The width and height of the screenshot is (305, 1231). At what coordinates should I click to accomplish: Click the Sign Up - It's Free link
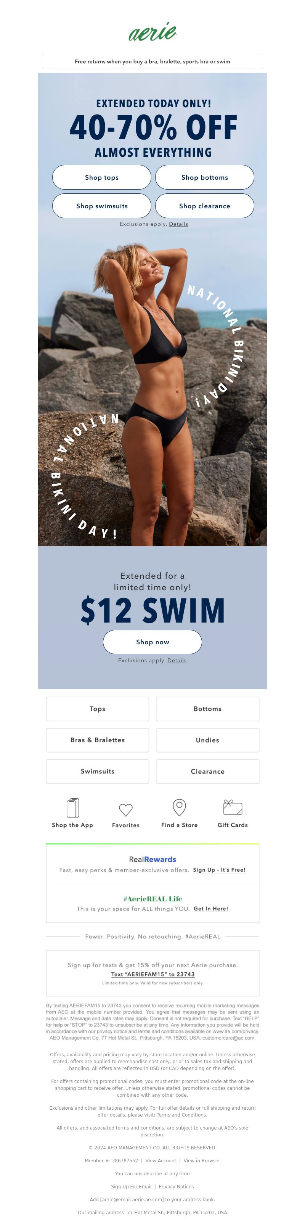(x=219, y=870)
